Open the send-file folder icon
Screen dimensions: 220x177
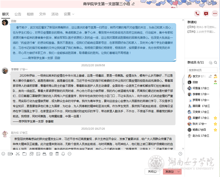(x=25, y=154)
